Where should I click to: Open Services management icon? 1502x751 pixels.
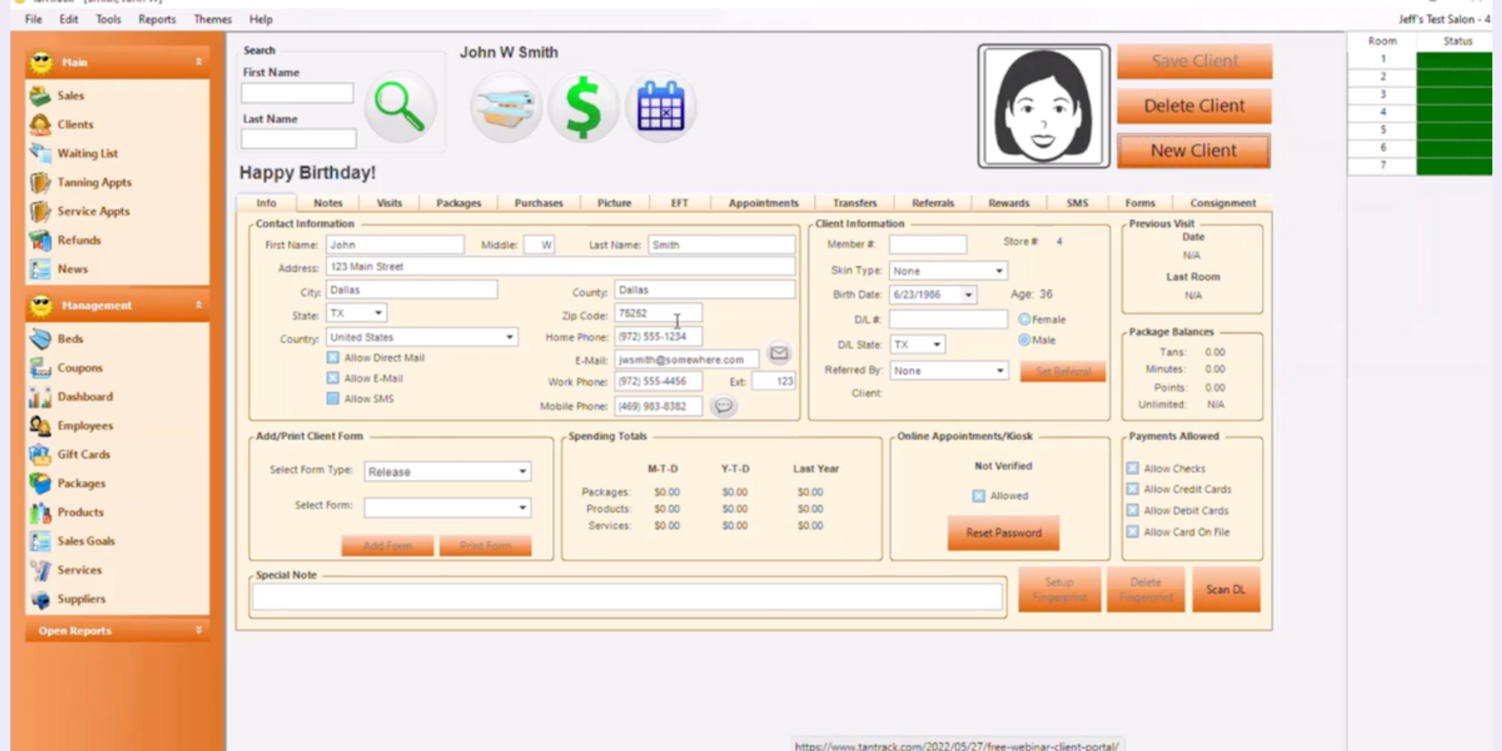point(40,570)
